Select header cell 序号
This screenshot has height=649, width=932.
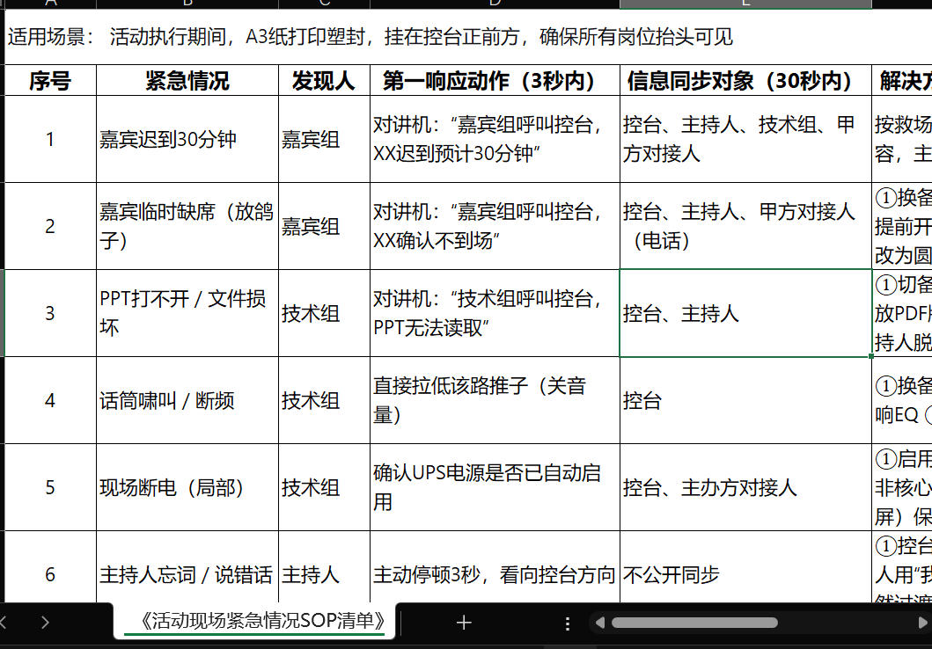click(x=50, y=80)
